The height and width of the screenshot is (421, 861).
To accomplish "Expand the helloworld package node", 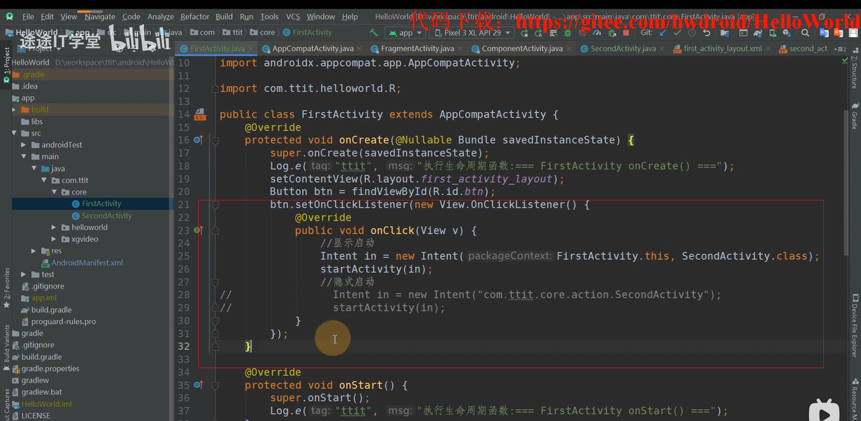I will pos(54,227).
